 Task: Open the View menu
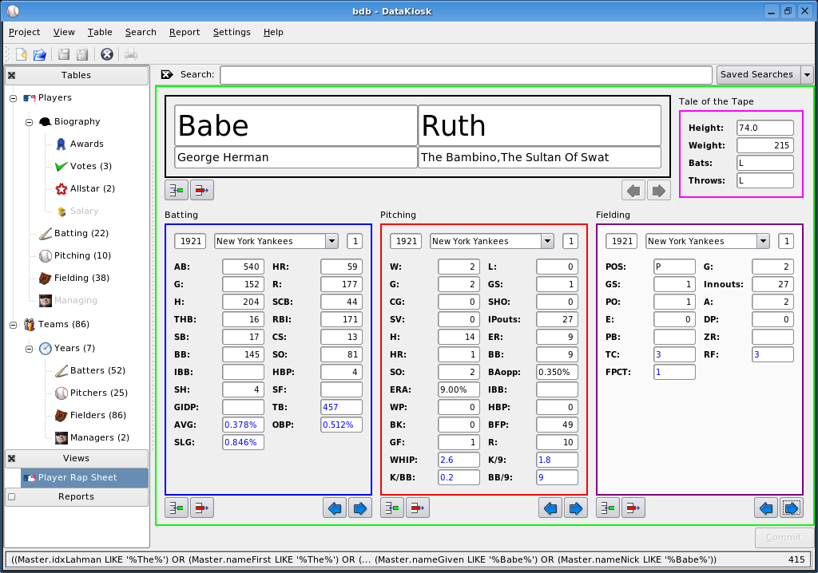64,33
